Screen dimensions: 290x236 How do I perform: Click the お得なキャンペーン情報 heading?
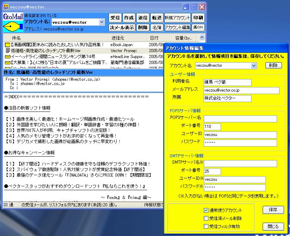(x=29, y=153)
